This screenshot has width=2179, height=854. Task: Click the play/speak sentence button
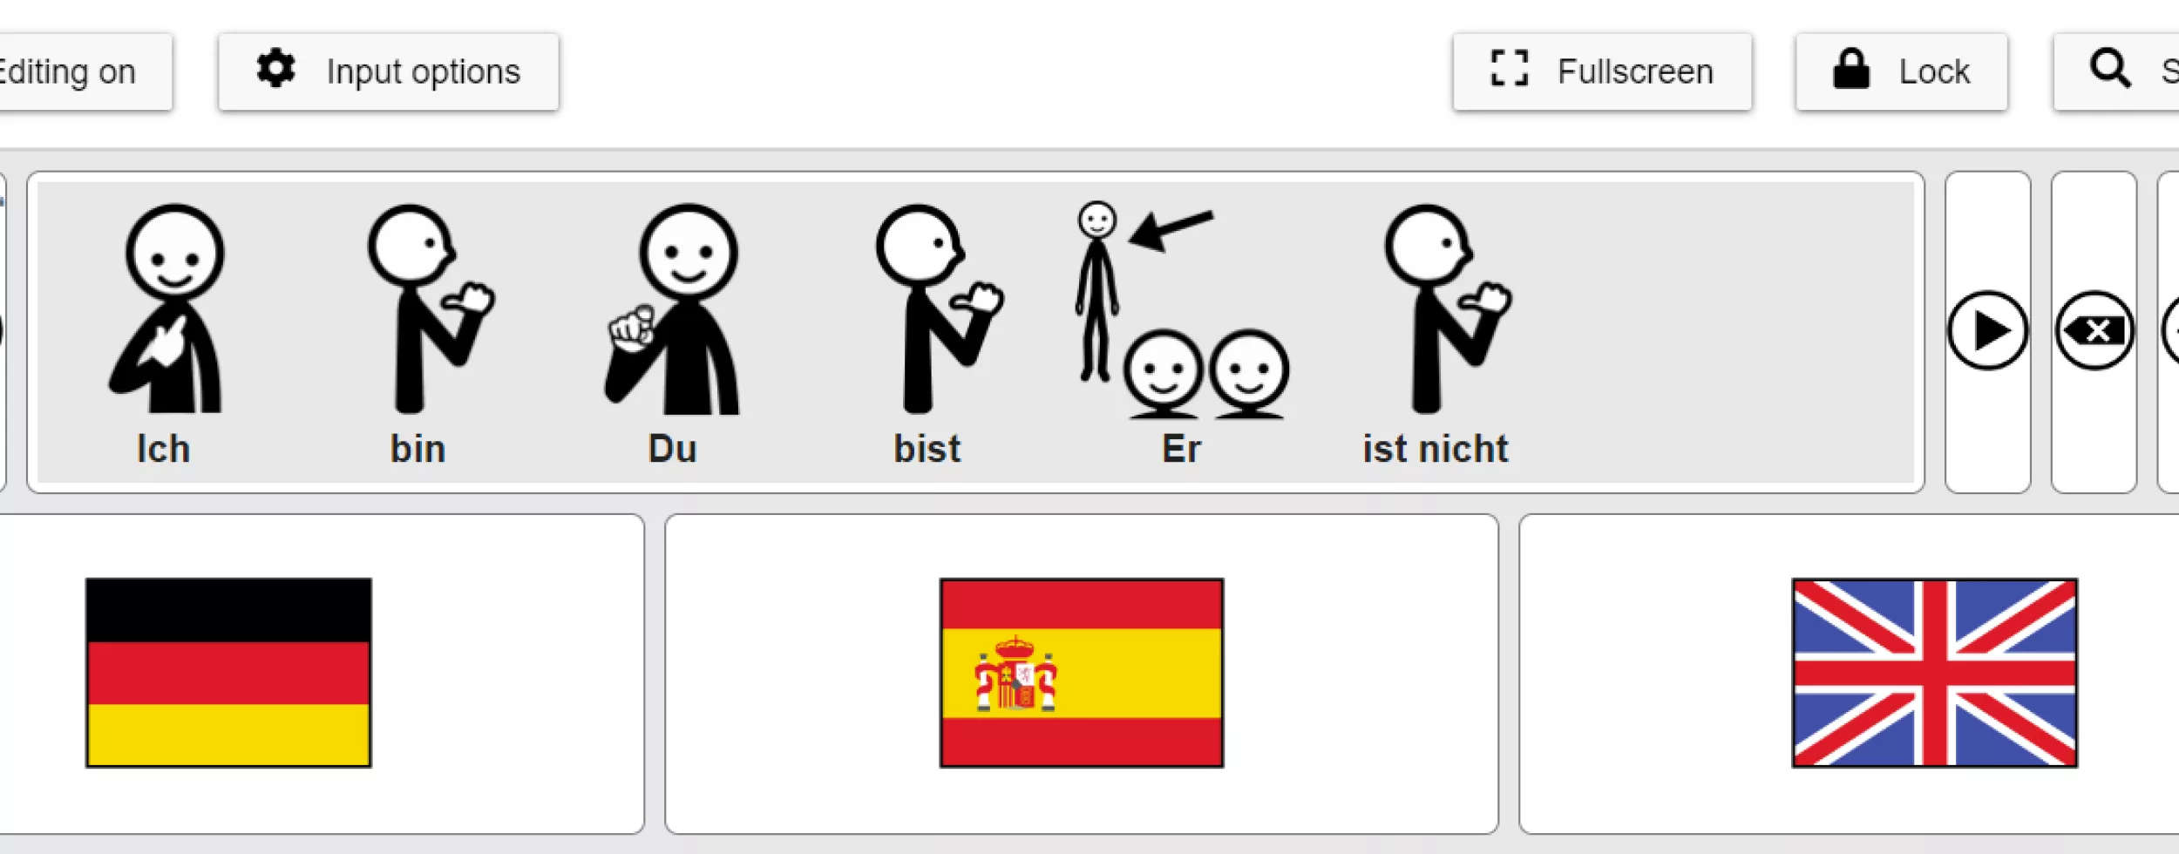coord(1987,331)
